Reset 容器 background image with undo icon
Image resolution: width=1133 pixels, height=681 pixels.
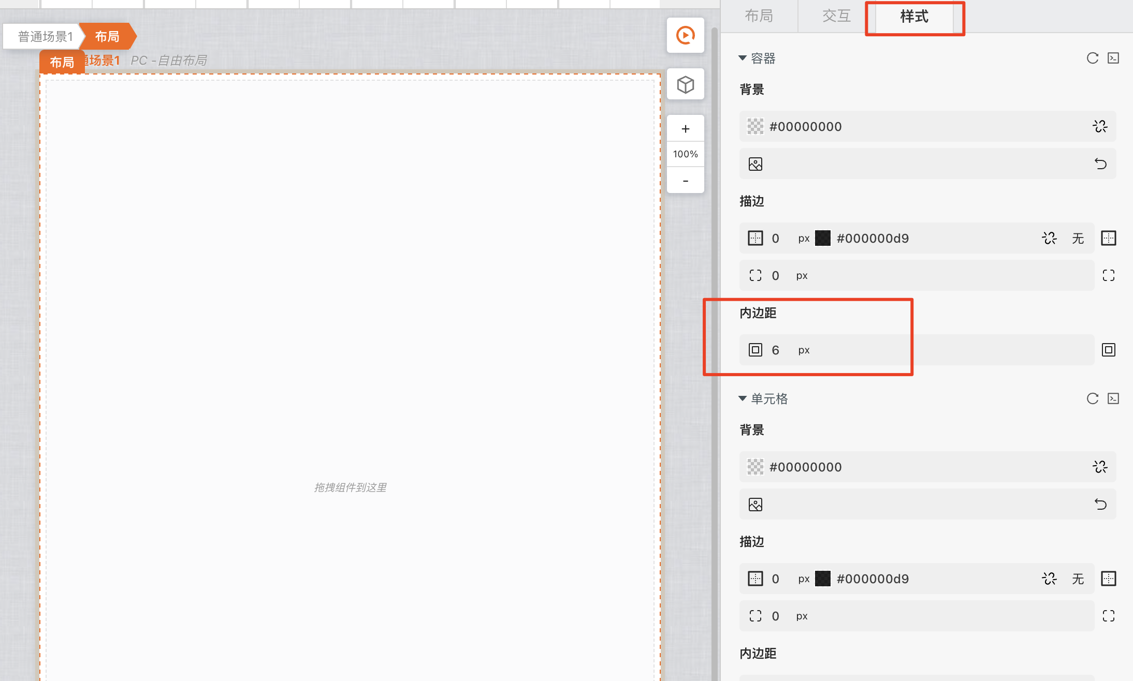coord(1100,164)
